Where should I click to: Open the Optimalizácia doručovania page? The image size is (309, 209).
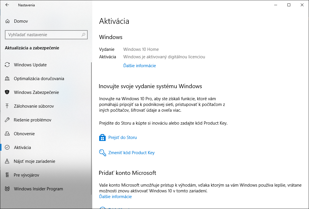pyautogui.click(x=39, y=78)
